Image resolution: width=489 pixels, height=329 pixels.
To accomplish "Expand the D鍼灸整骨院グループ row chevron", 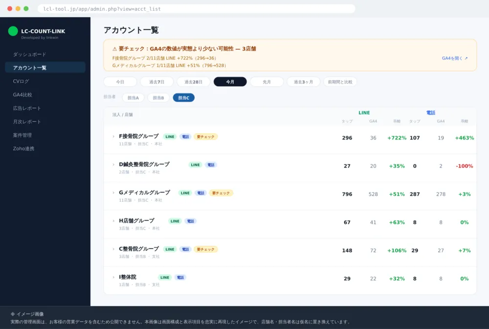I will (x=113, y=164).
